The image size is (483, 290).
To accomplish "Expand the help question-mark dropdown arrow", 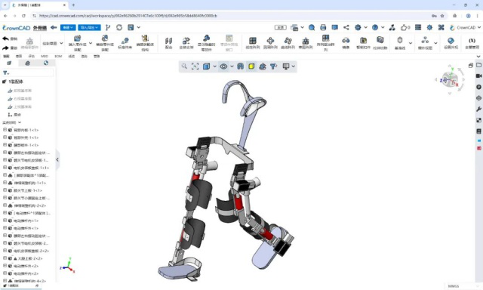I will tap(383, 27).
